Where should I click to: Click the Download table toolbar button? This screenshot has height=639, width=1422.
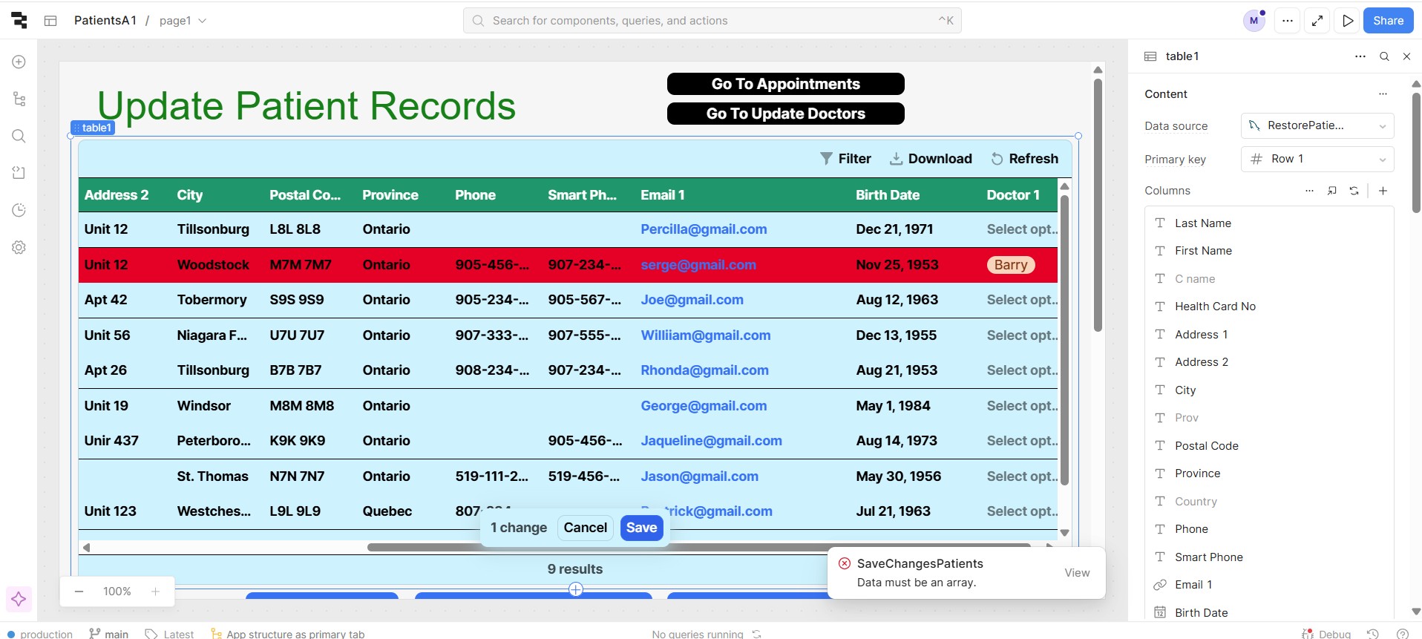coord(931,159)
